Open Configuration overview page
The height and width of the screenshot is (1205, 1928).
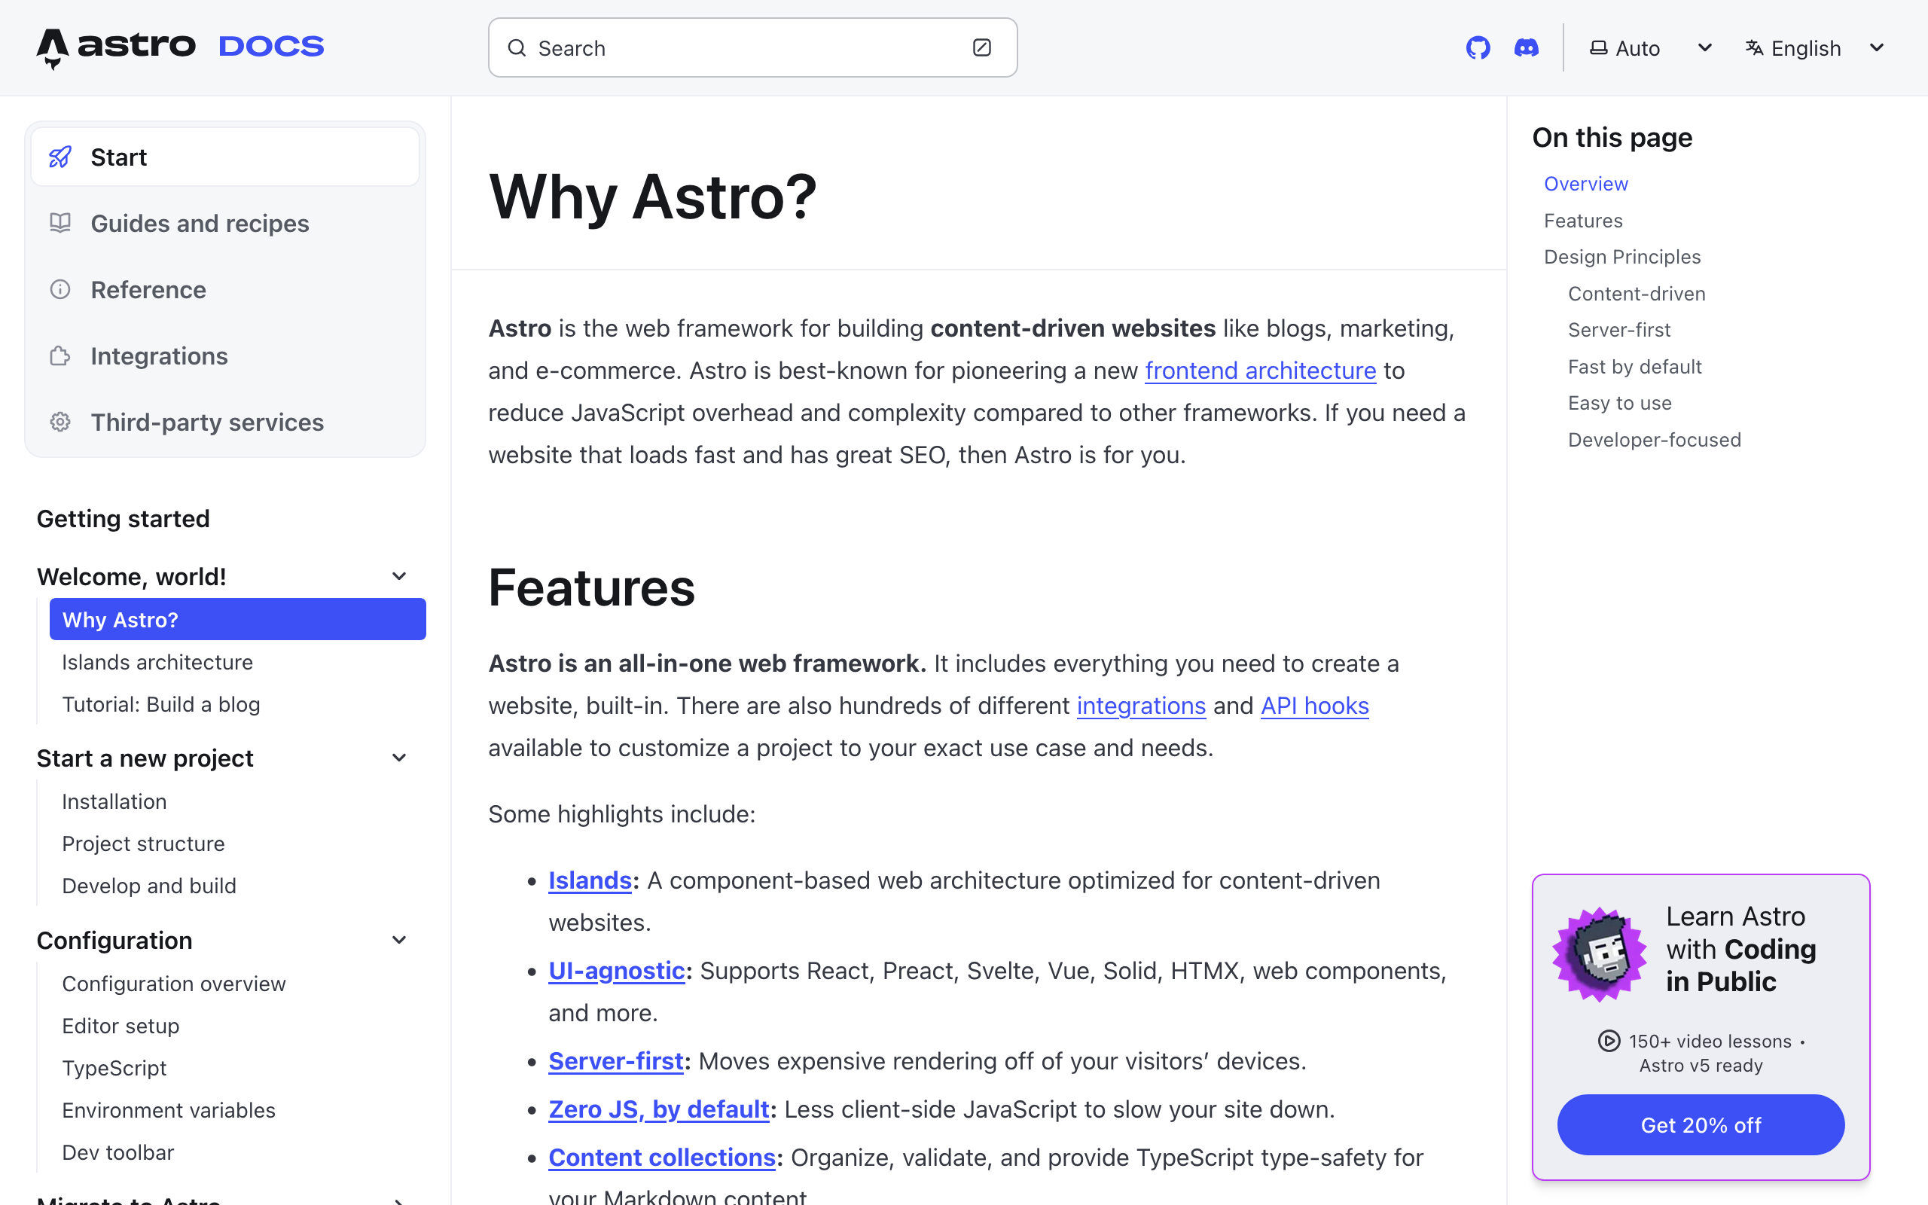(x=174, y=984)
